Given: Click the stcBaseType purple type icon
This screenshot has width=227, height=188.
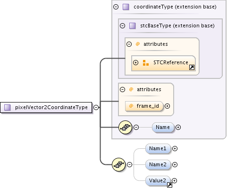Looking at the screenshot, I should pos(133,26).
